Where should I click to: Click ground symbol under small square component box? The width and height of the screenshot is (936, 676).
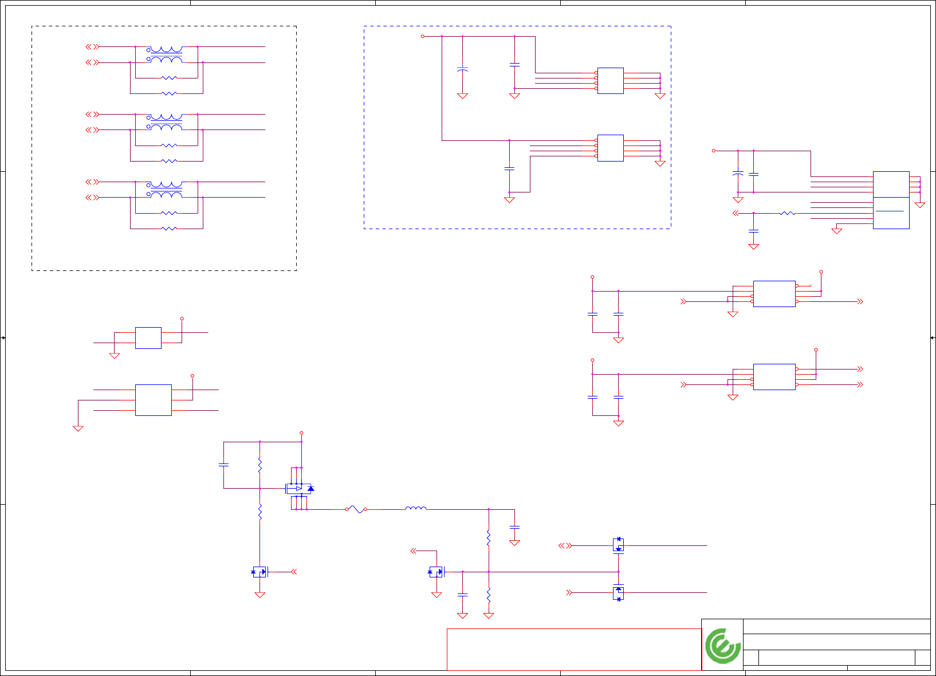click(115, 356)
